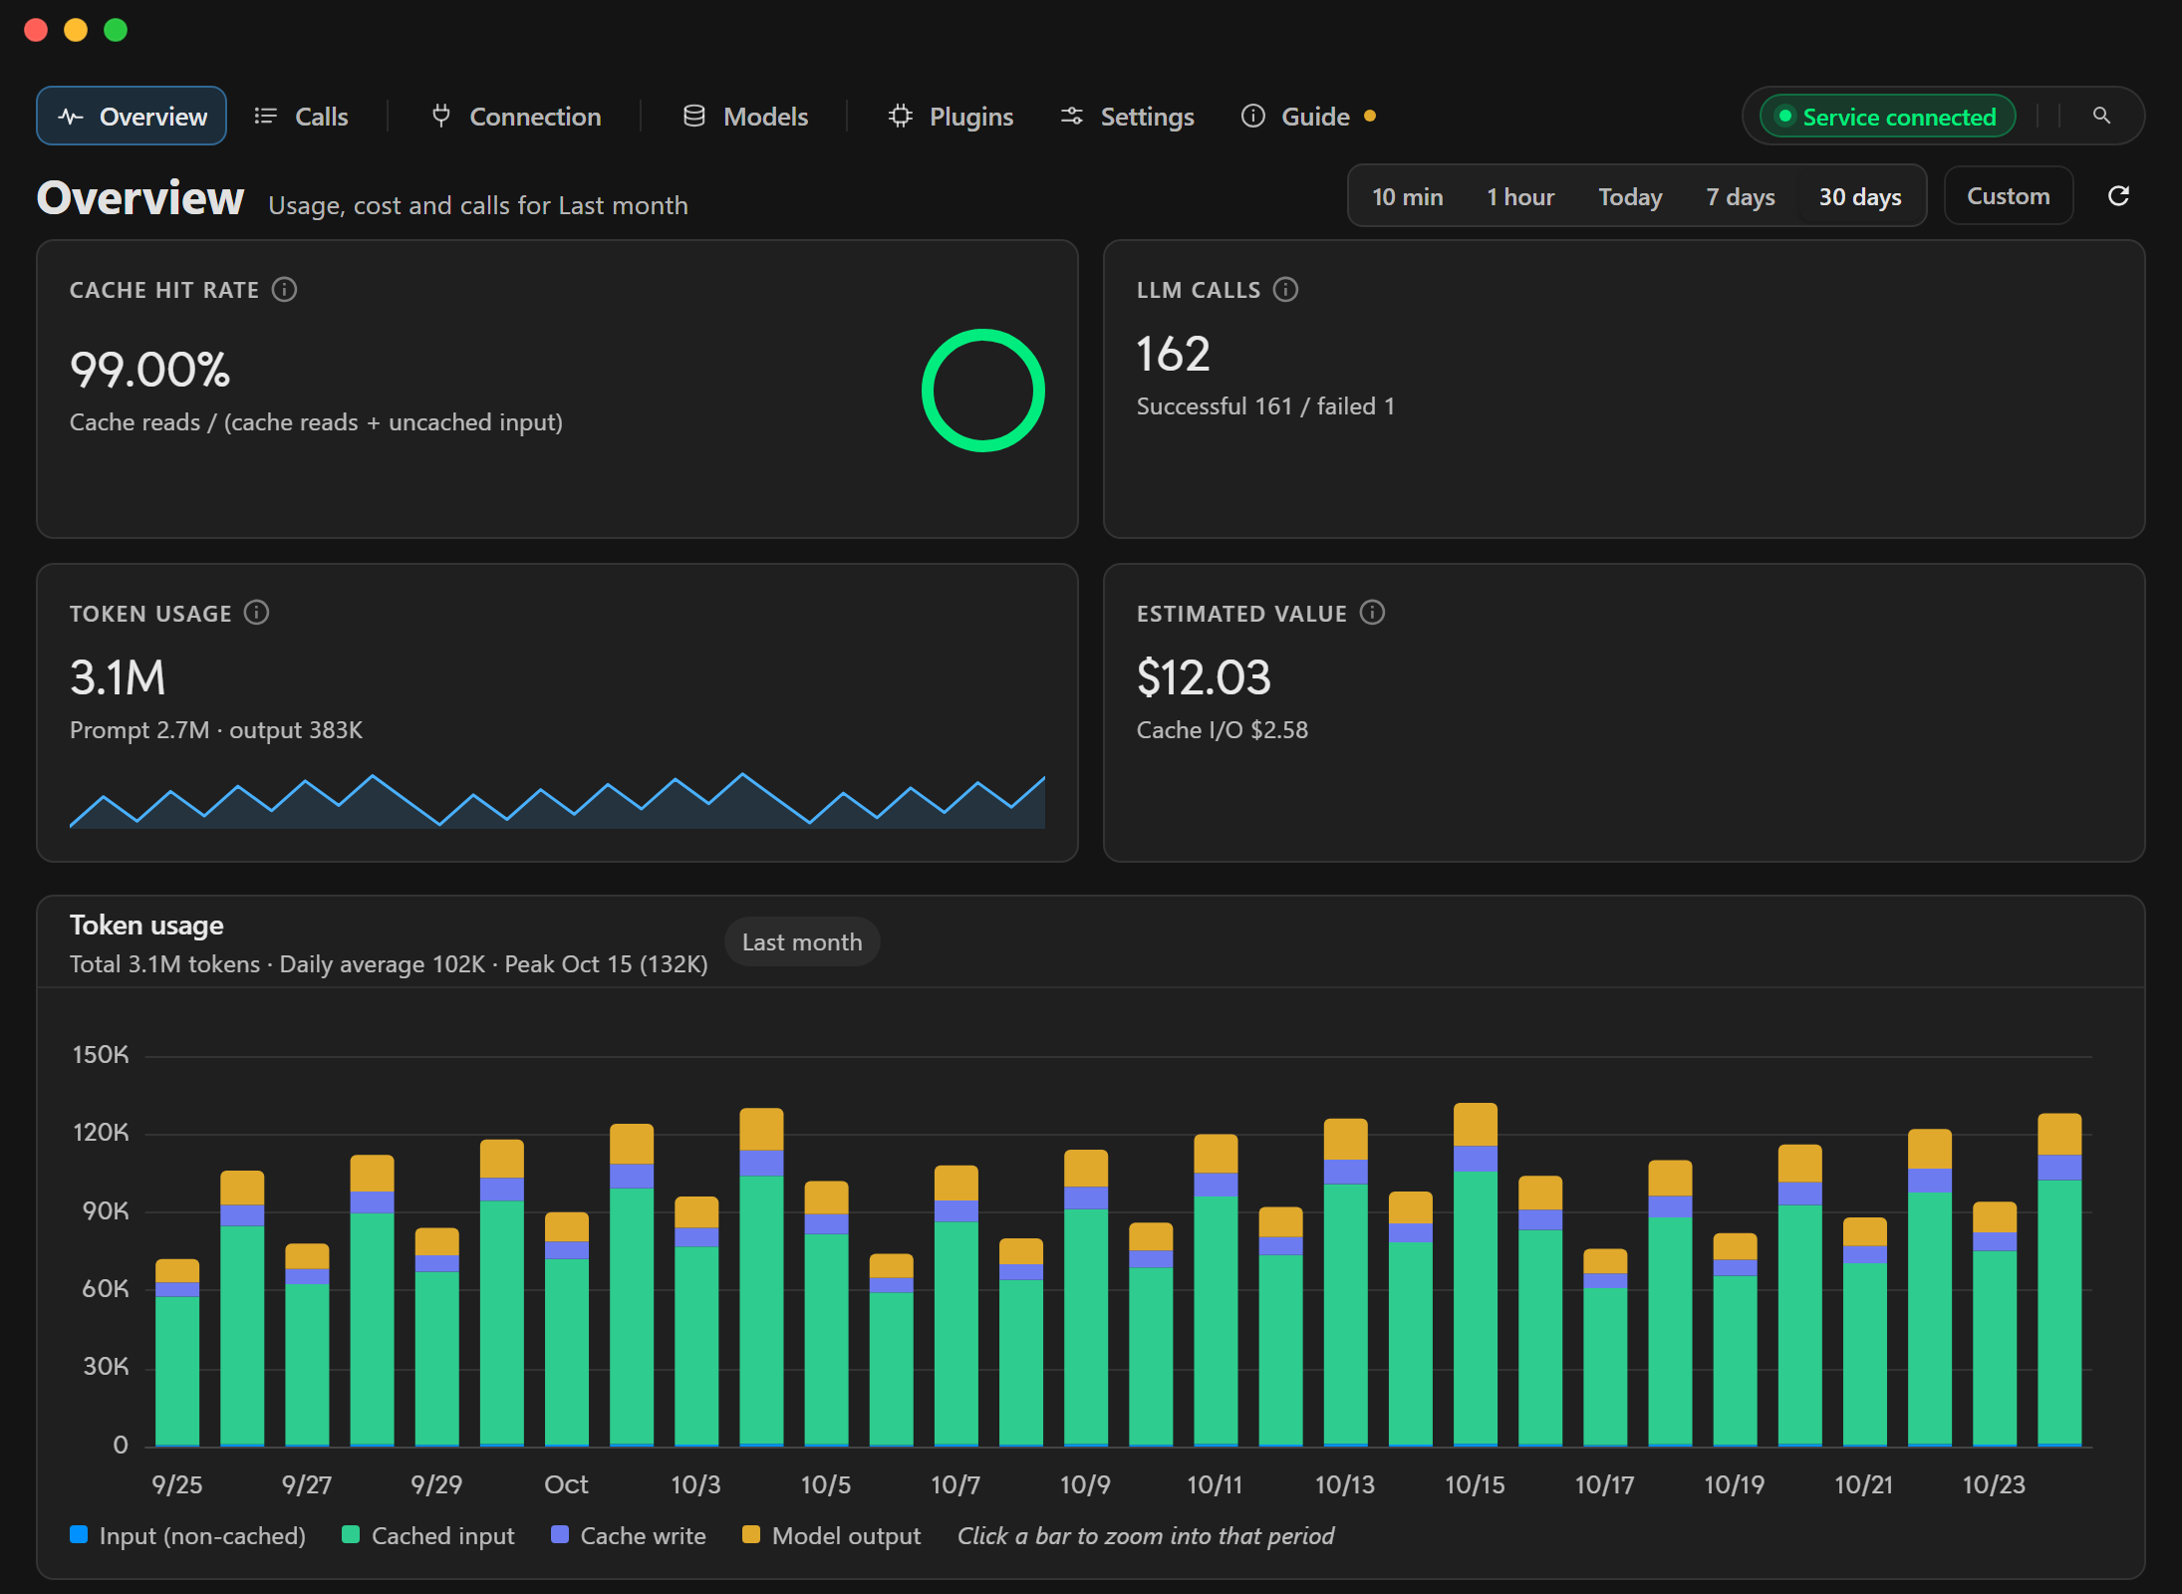
Task: Click the token usage sparkline chart
Action: tap(557, 801)
